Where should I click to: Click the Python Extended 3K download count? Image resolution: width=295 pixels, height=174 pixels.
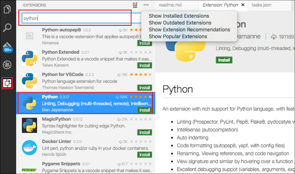click(x=123, y=52)
